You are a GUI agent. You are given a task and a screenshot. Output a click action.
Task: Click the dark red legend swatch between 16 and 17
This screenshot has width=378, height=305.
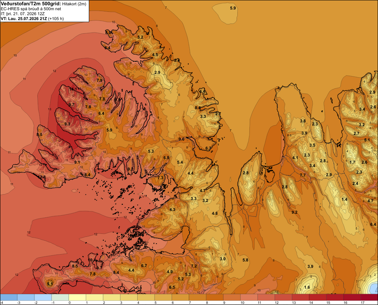click(352, 297)
